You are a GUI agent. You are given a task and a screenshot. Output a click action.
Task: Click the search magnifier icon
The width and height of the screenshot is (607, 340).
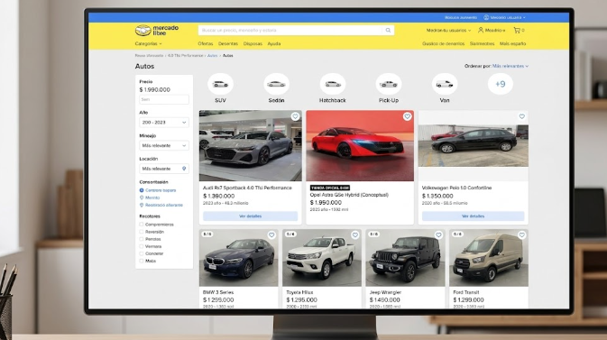pyautogui.click(x=388, y=30)
